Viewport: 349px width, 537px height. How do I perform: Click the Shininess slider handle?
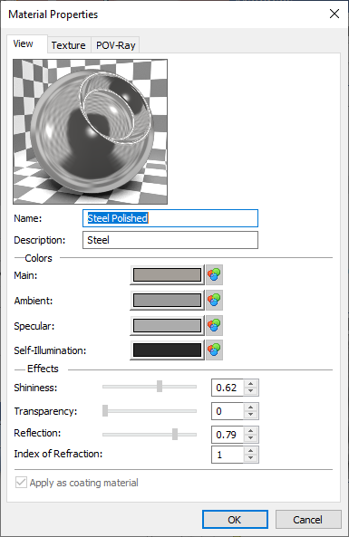click(160, 387)
